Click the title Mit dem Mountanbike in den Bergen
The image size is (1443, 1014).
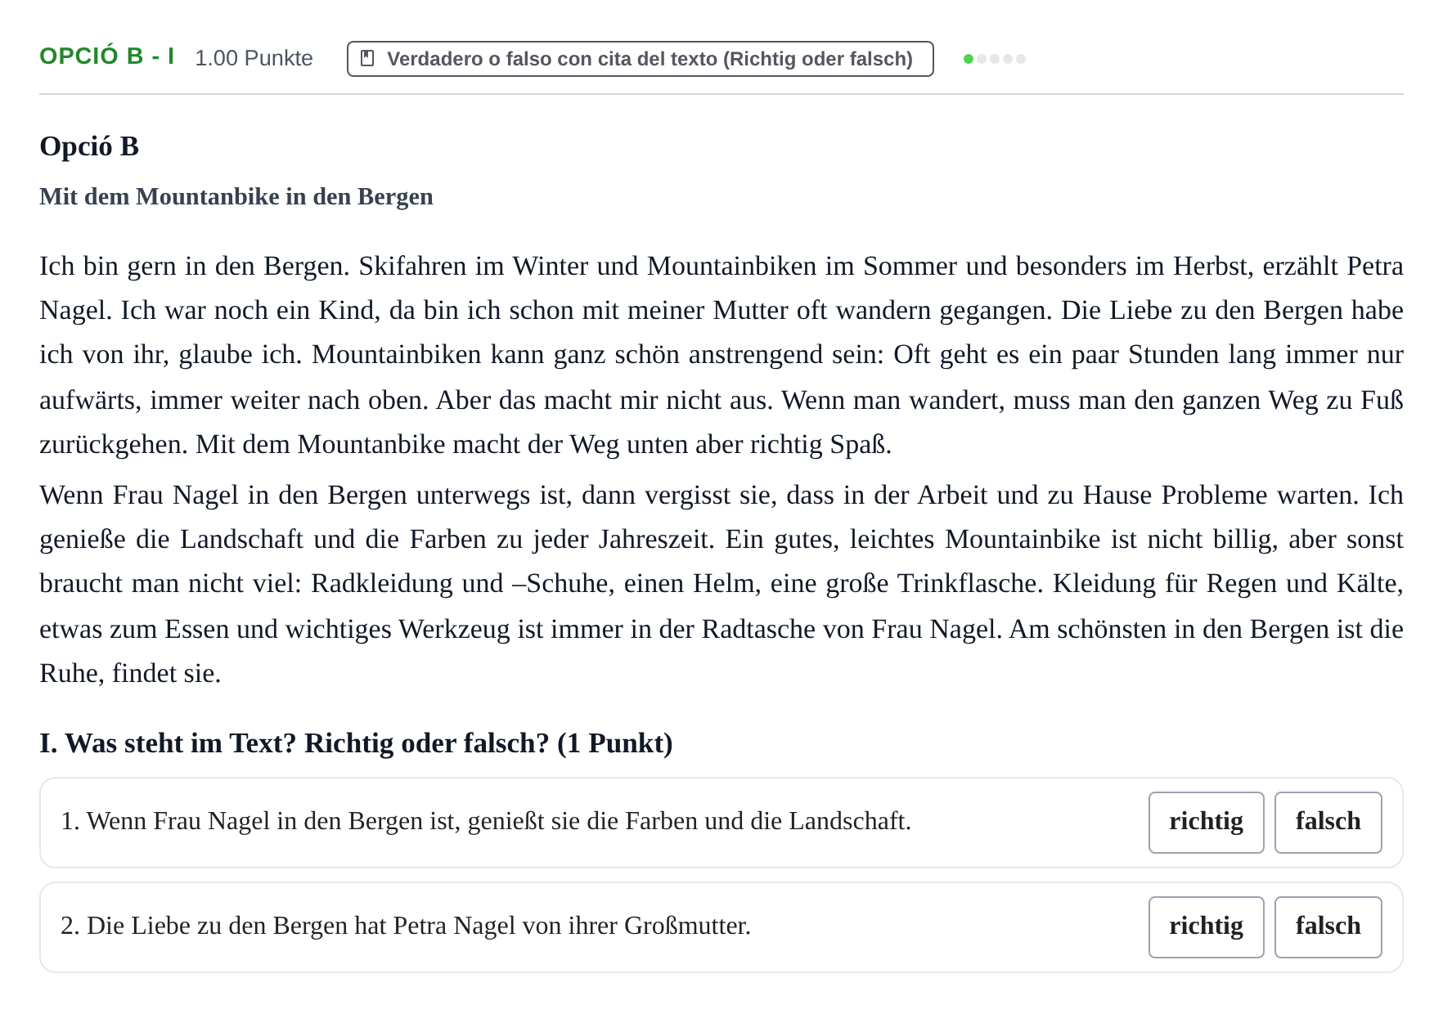(236, 197)
